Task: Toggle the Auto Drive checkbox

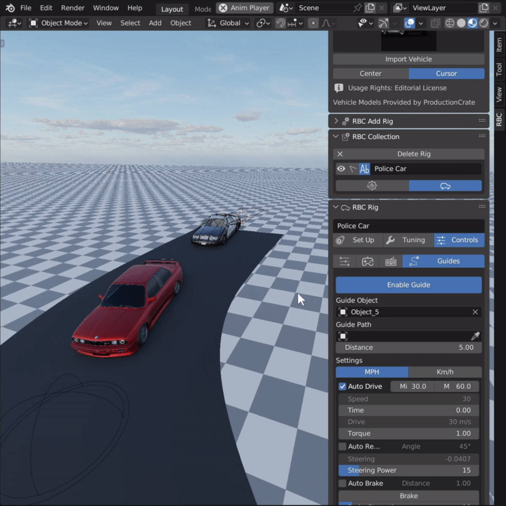Action: 343,386
